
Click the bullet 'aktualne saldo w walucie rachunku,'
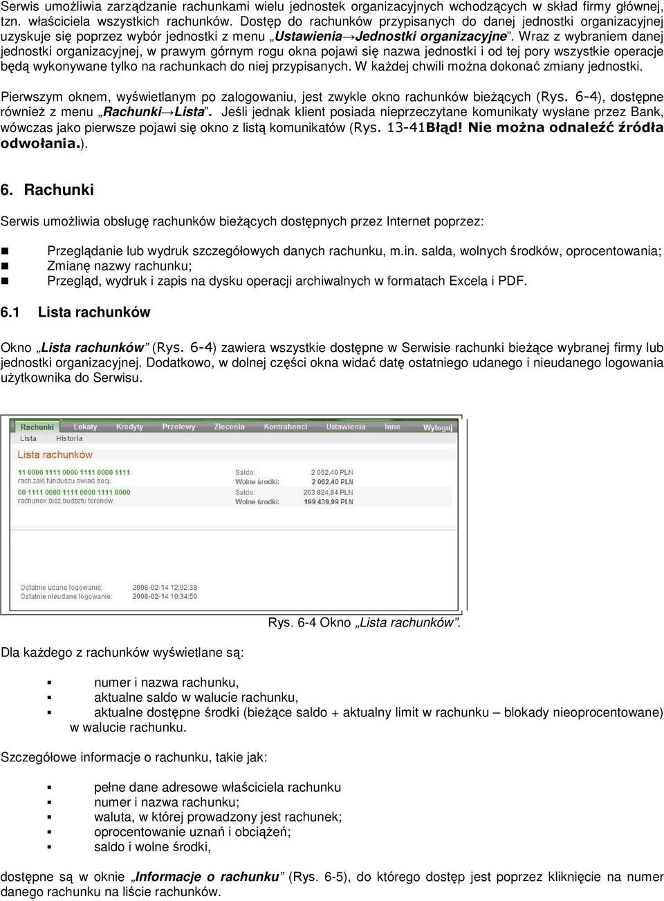196,697
